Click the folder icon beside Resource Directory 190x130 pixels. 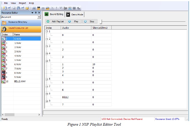(4, 22)
